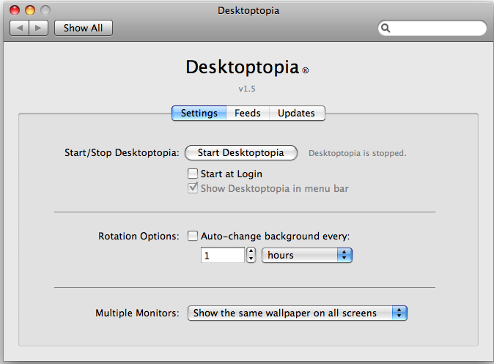Click the magnifying glass search icon
494x364 pixels.
point(386,28)
